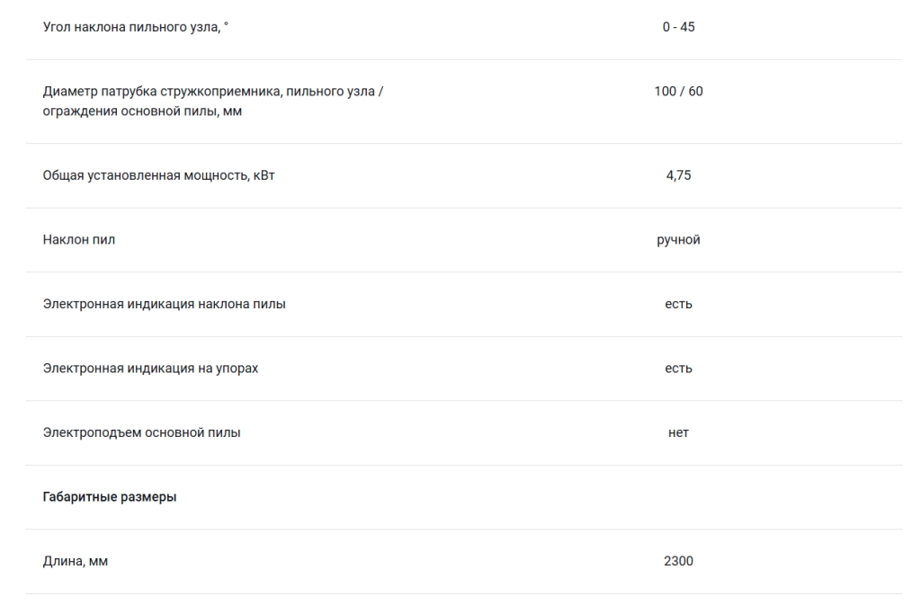Image resolution: width=921 pixels, height=605 pixels.
Task: Select the value '100 / 60'
Action: click(678, 92)
